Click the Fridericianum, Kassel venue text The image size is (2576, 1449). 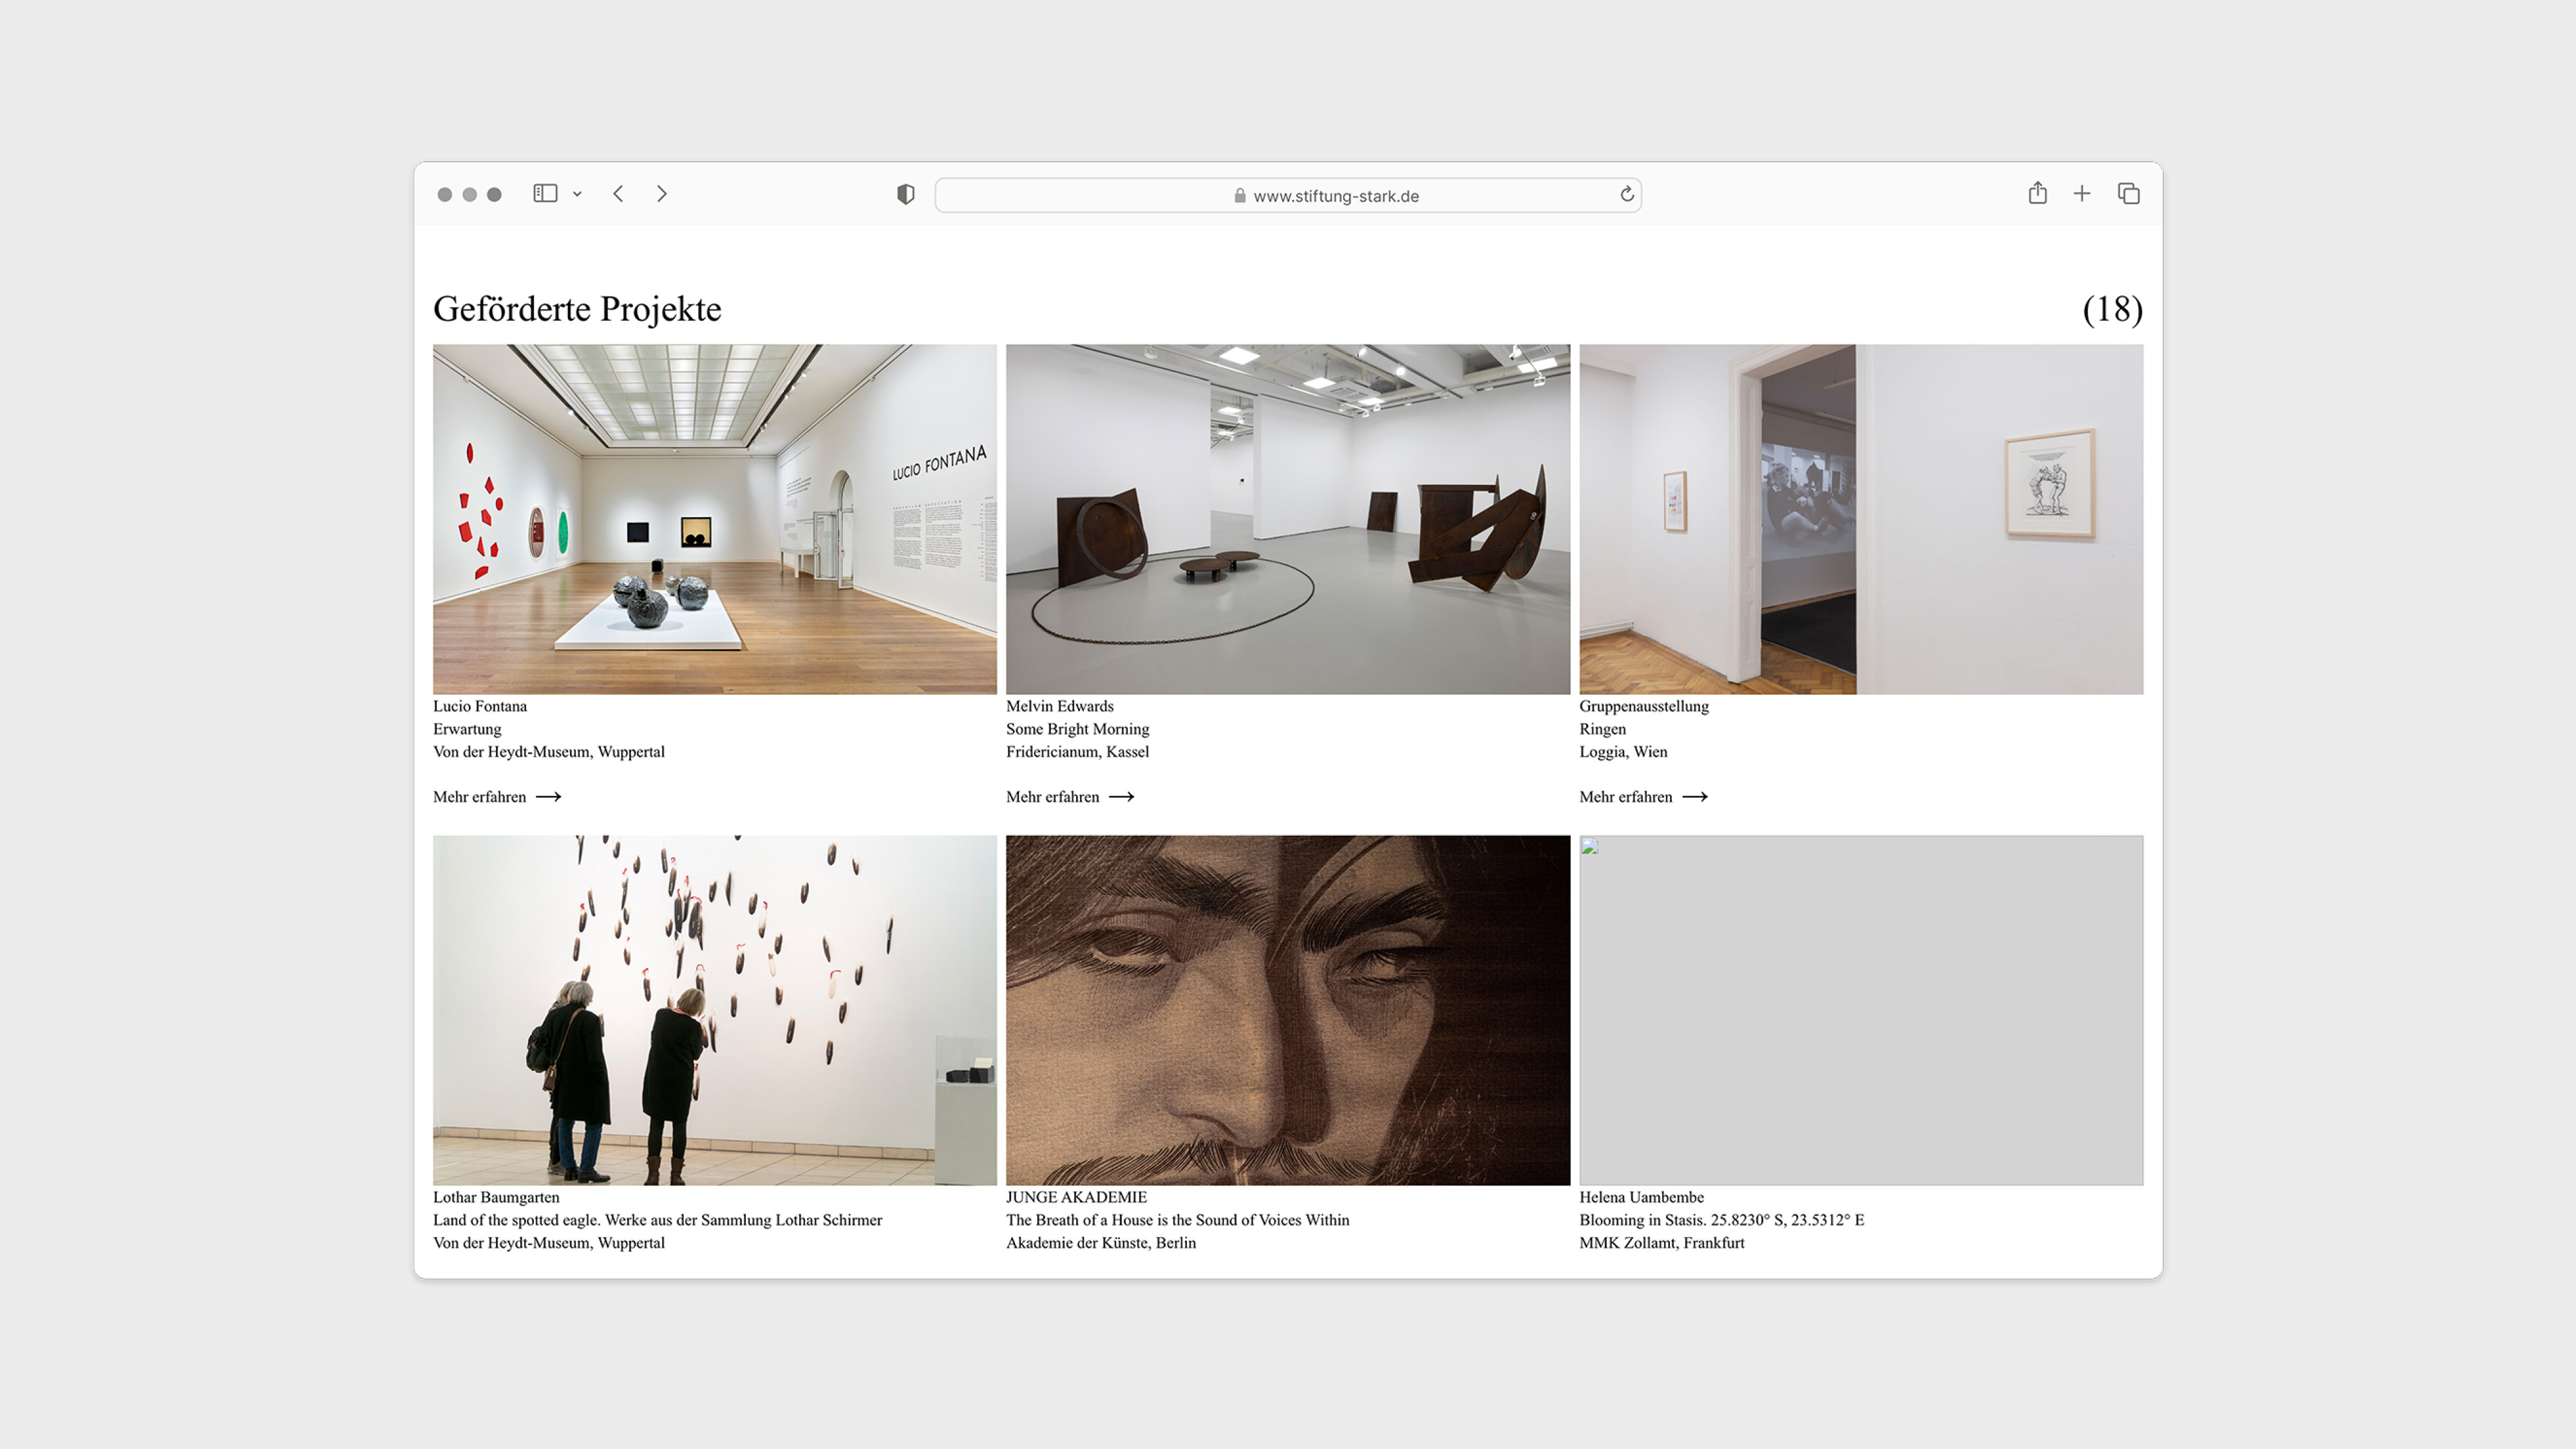click(x=1078, y=752)
